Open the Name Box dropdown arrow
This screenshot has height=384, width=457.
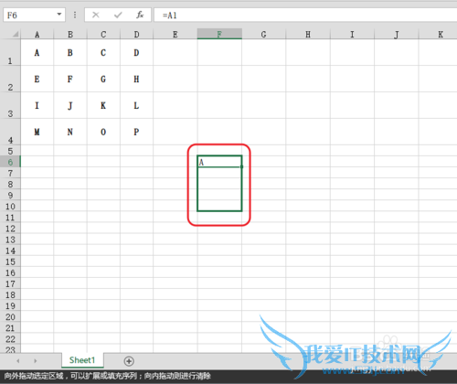[59, 15]
